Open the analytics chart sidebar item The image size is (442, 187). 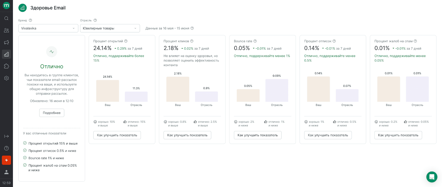(x=6, y=54)
